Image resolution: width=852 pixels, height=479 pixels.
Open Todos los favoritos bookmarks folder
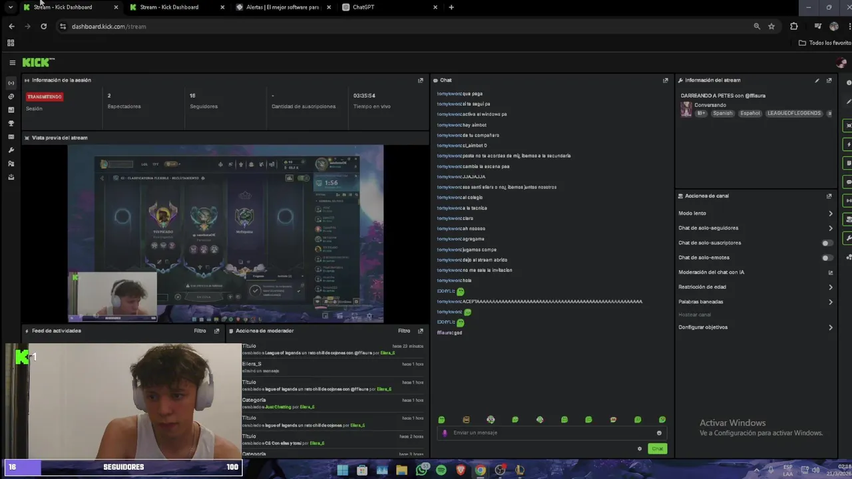click(x=825, y=43)
